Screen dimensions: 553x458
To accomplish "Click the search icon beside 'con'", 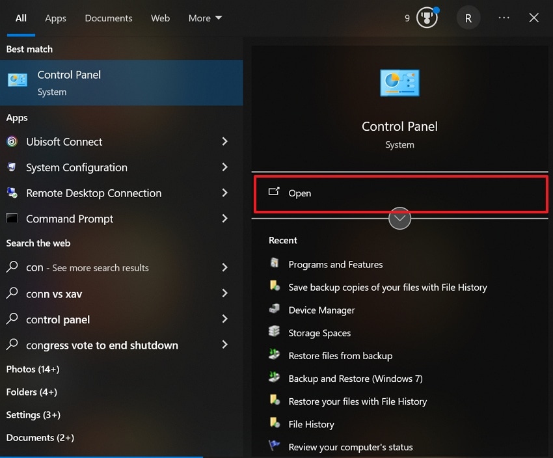I will pyautogui.click(x=12, y=267).
